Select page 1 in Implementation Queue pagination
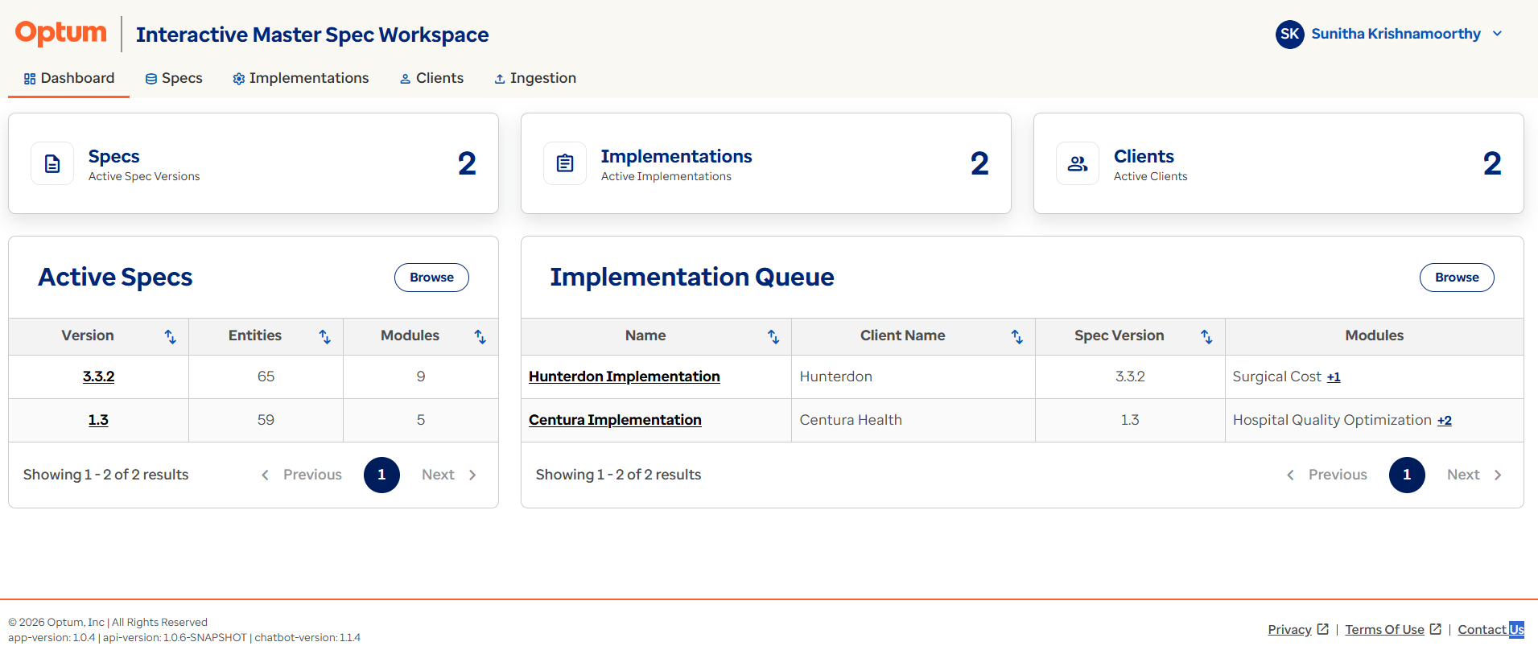 coord(1407,475)
